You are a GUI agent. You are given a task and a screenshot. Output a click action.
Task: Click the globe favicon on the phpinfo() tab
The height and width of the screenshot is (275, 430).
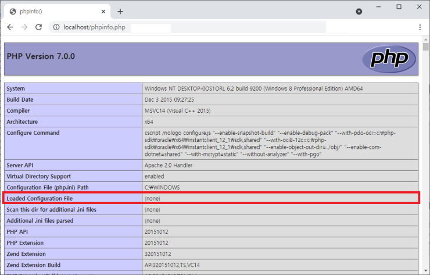click(13, 12)
